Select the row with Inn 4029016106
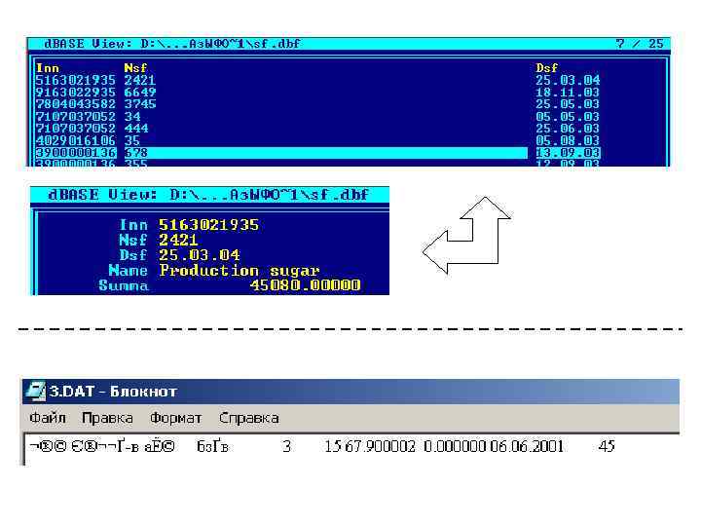 click(317, 140)
